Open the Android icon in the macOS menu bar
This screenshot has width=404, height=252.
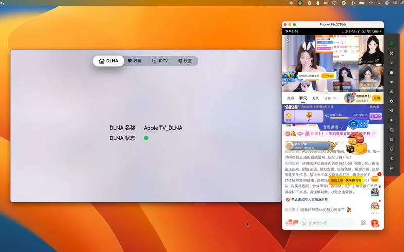300,3
